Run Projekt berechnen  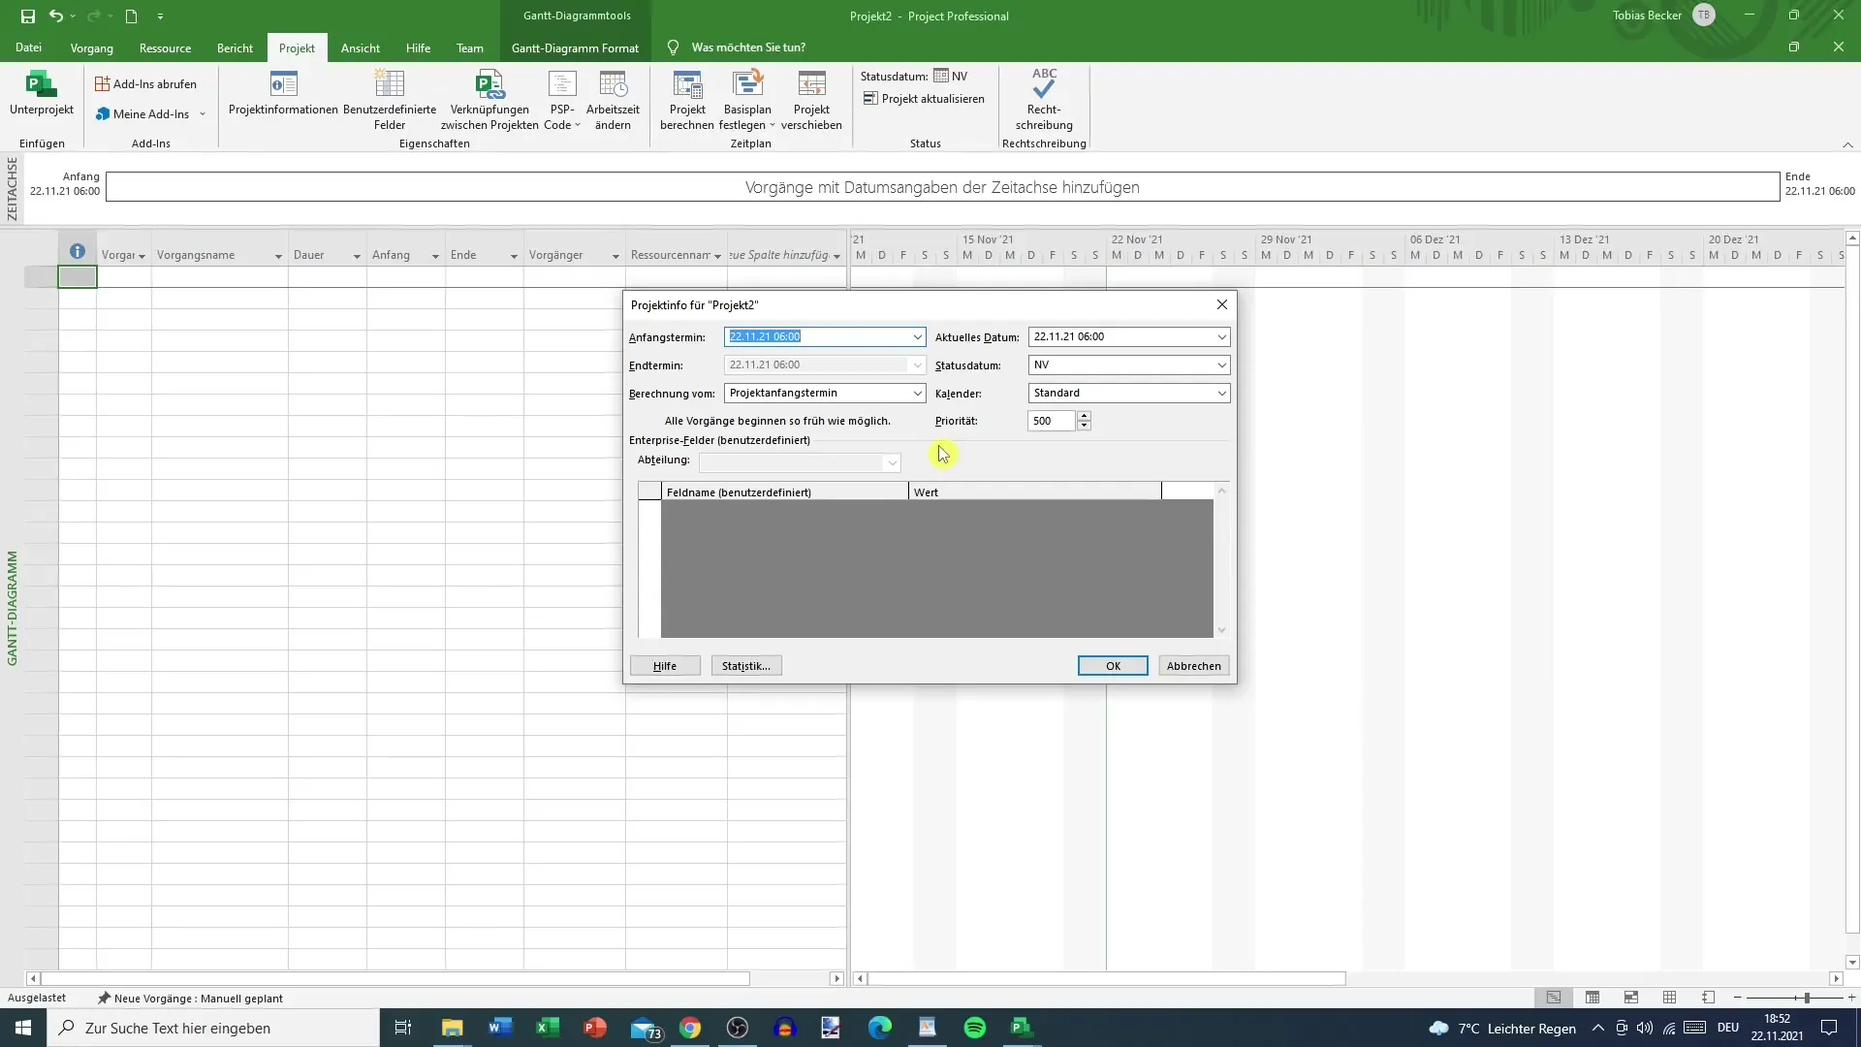point(687,101)
